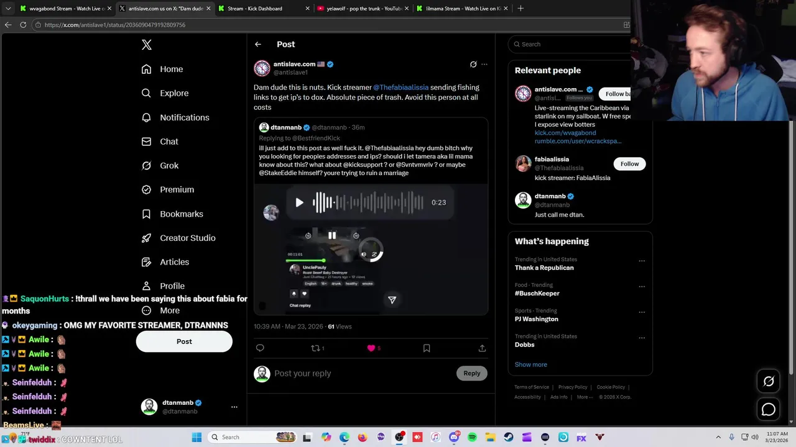796x447 pixels.
Task: Open Premium in X sidebar
Action: pyautogui.click(x=168, y=189)
